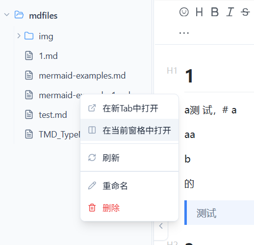The width and height of the screenshot is (254, 245).
Task: Collapse the mdfiles folder chevron
Action: 7,15
